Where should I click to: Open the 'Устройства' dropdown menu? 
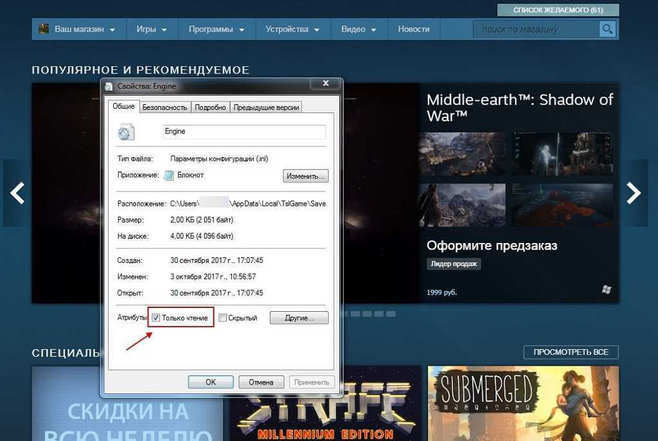click(292, 29)
